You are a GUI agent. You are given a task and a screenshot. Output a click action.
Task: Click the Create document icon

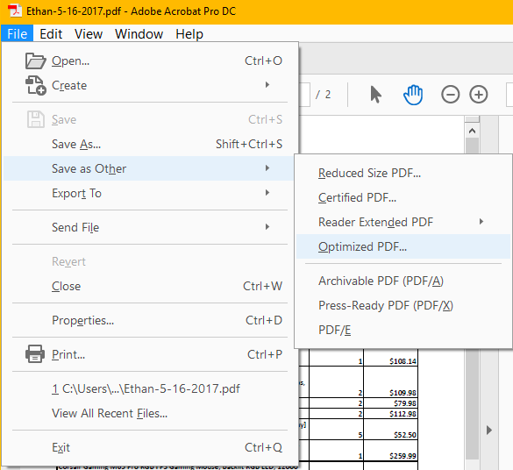(x=35, y=85)
